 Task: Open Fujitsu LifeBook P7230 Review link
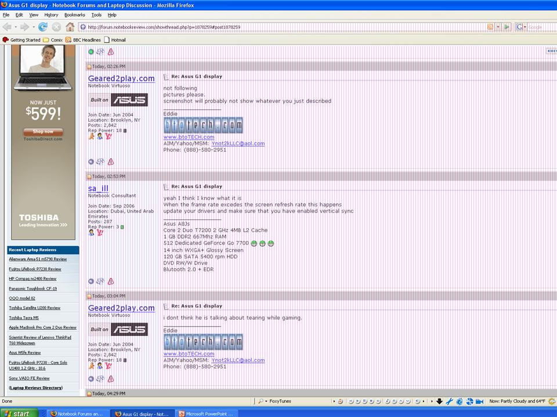(35, 269)
